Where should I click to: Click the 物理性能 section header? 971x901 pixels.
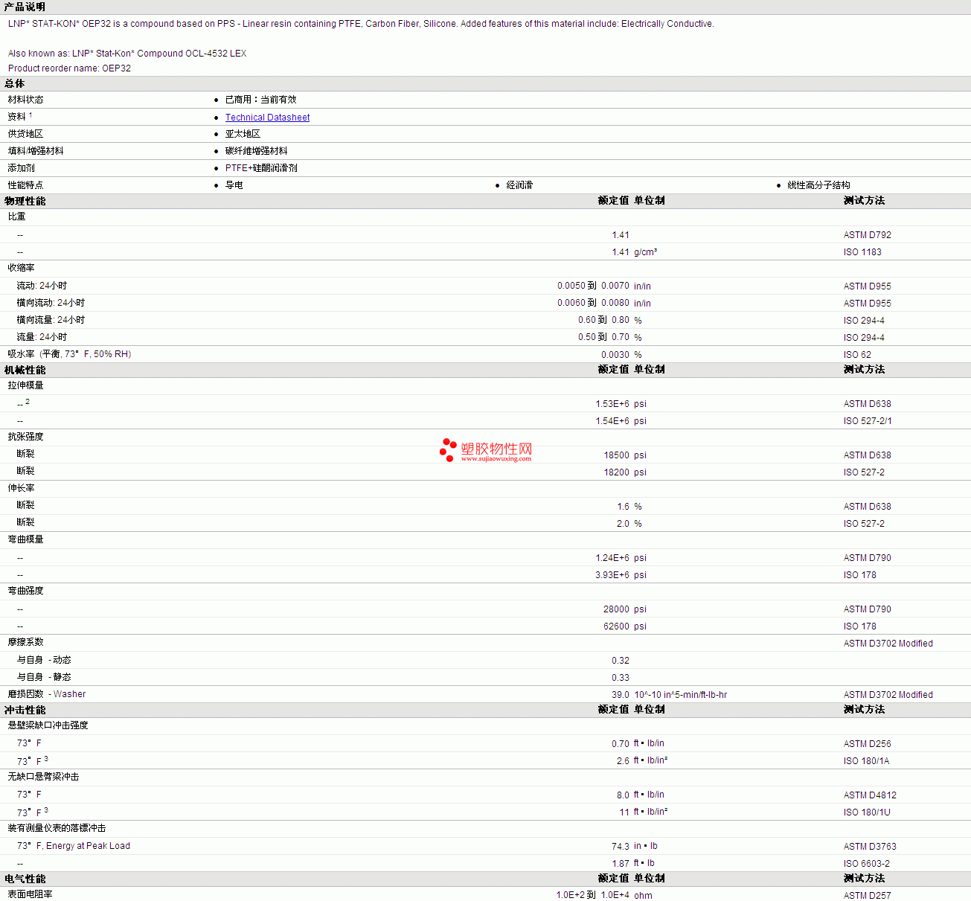25,201
